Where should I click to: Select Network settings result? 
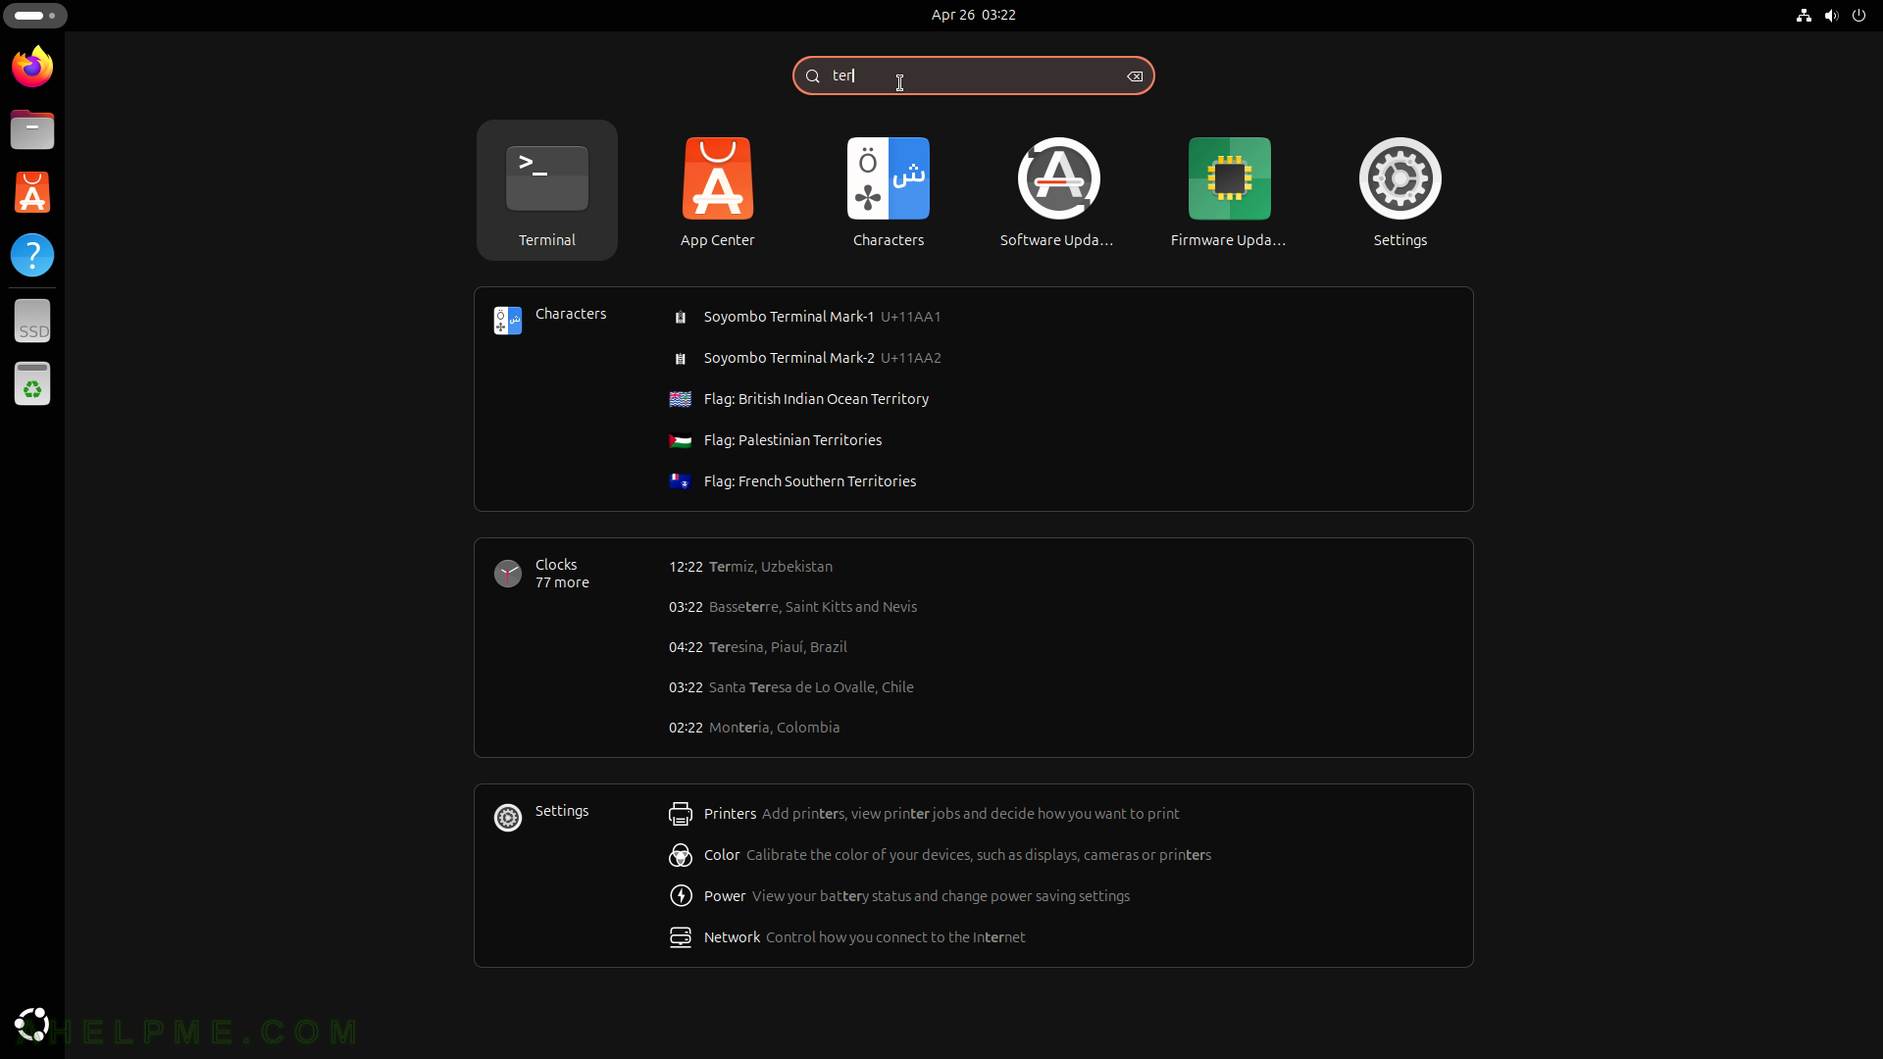point(1063,937)
